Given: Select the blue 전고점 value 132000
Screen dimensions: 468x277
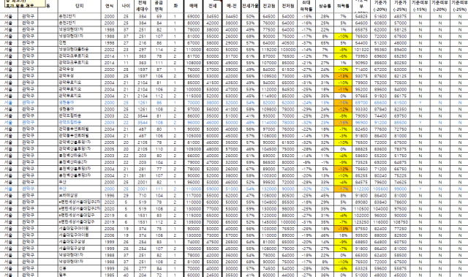Looking at the screenshot, I should point(268,189).
